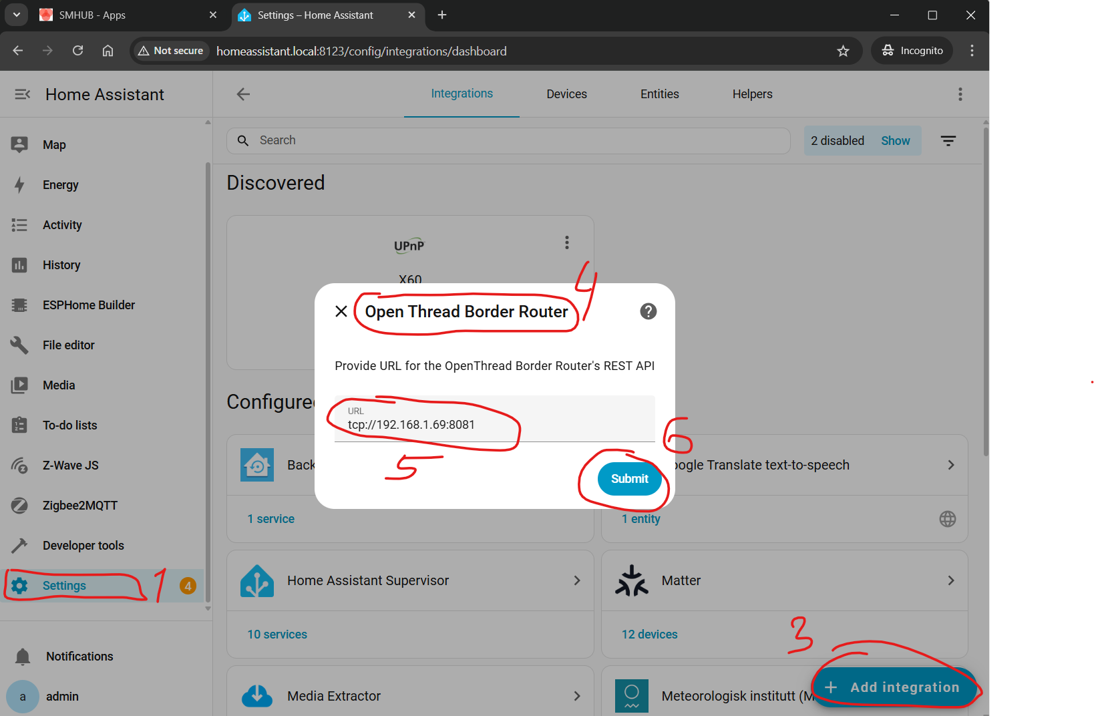
Task: Expand the Matter integration chevron
Action: click(x=950, y=580)
